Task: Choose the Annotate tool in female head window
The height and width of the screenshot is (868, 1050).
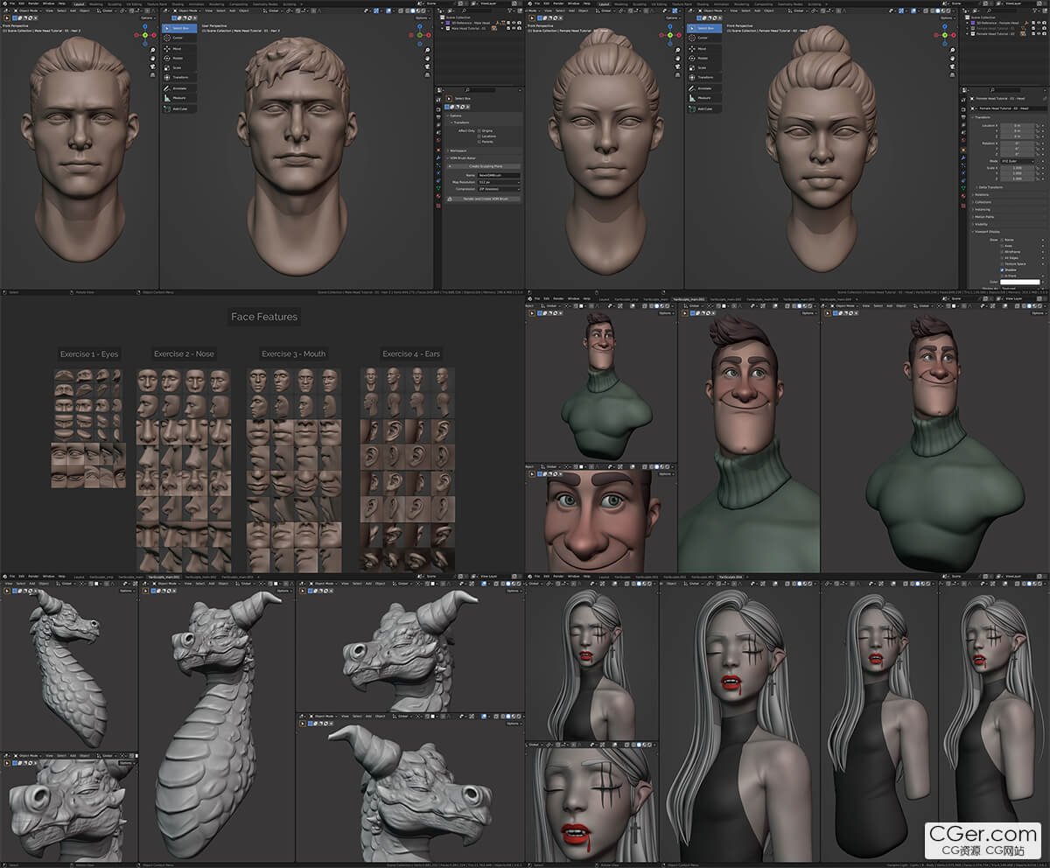Action: [x=703, y=88]
